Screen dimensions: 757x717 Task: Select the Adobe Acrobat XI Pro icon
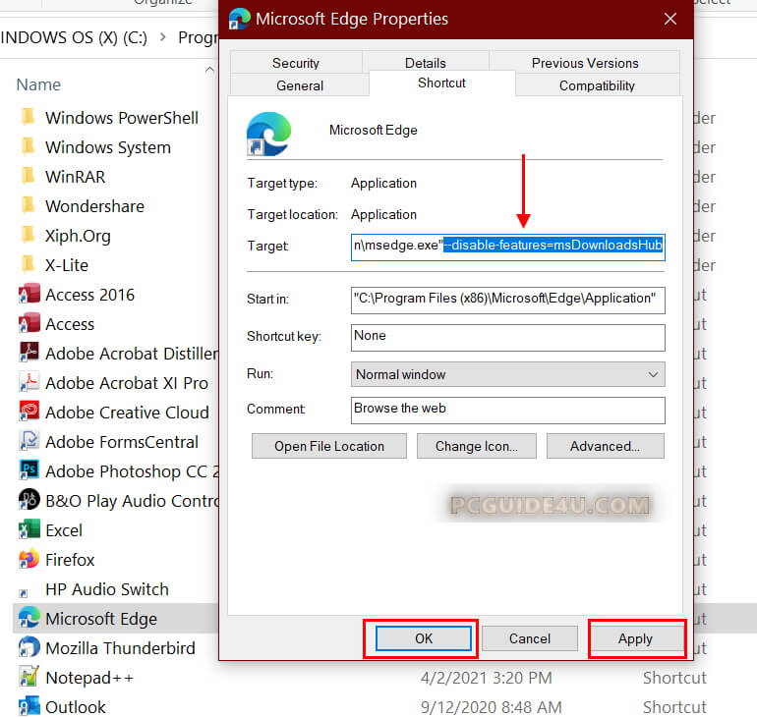[29, 382]
